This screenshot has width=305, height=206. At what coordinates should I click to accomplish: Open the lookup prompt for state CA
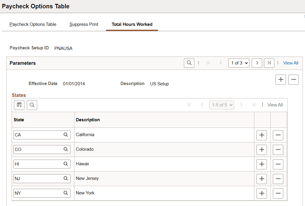pyautogui.click(x=66, y=135)
